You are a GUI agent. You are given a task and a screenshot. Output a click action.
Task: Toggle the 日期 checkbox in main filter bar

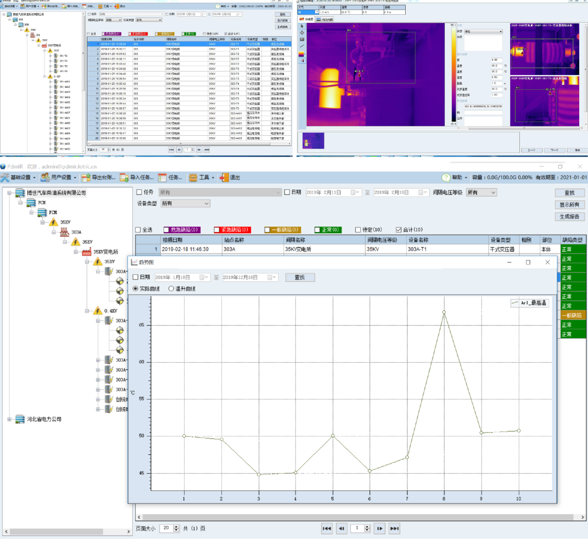tap(287, 192)
